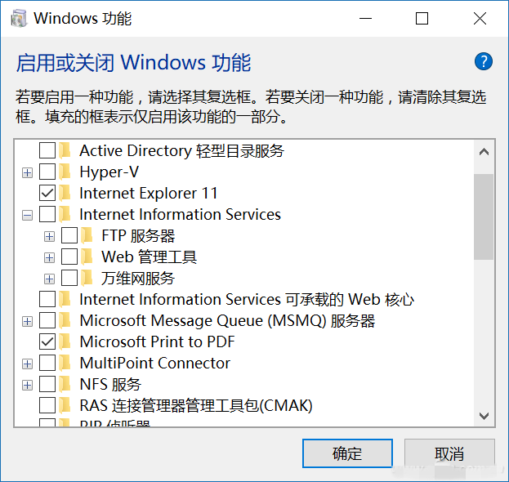
Task: Check the Active Directory 轻型目录服务 checkbox
Action: click(47, 151)
